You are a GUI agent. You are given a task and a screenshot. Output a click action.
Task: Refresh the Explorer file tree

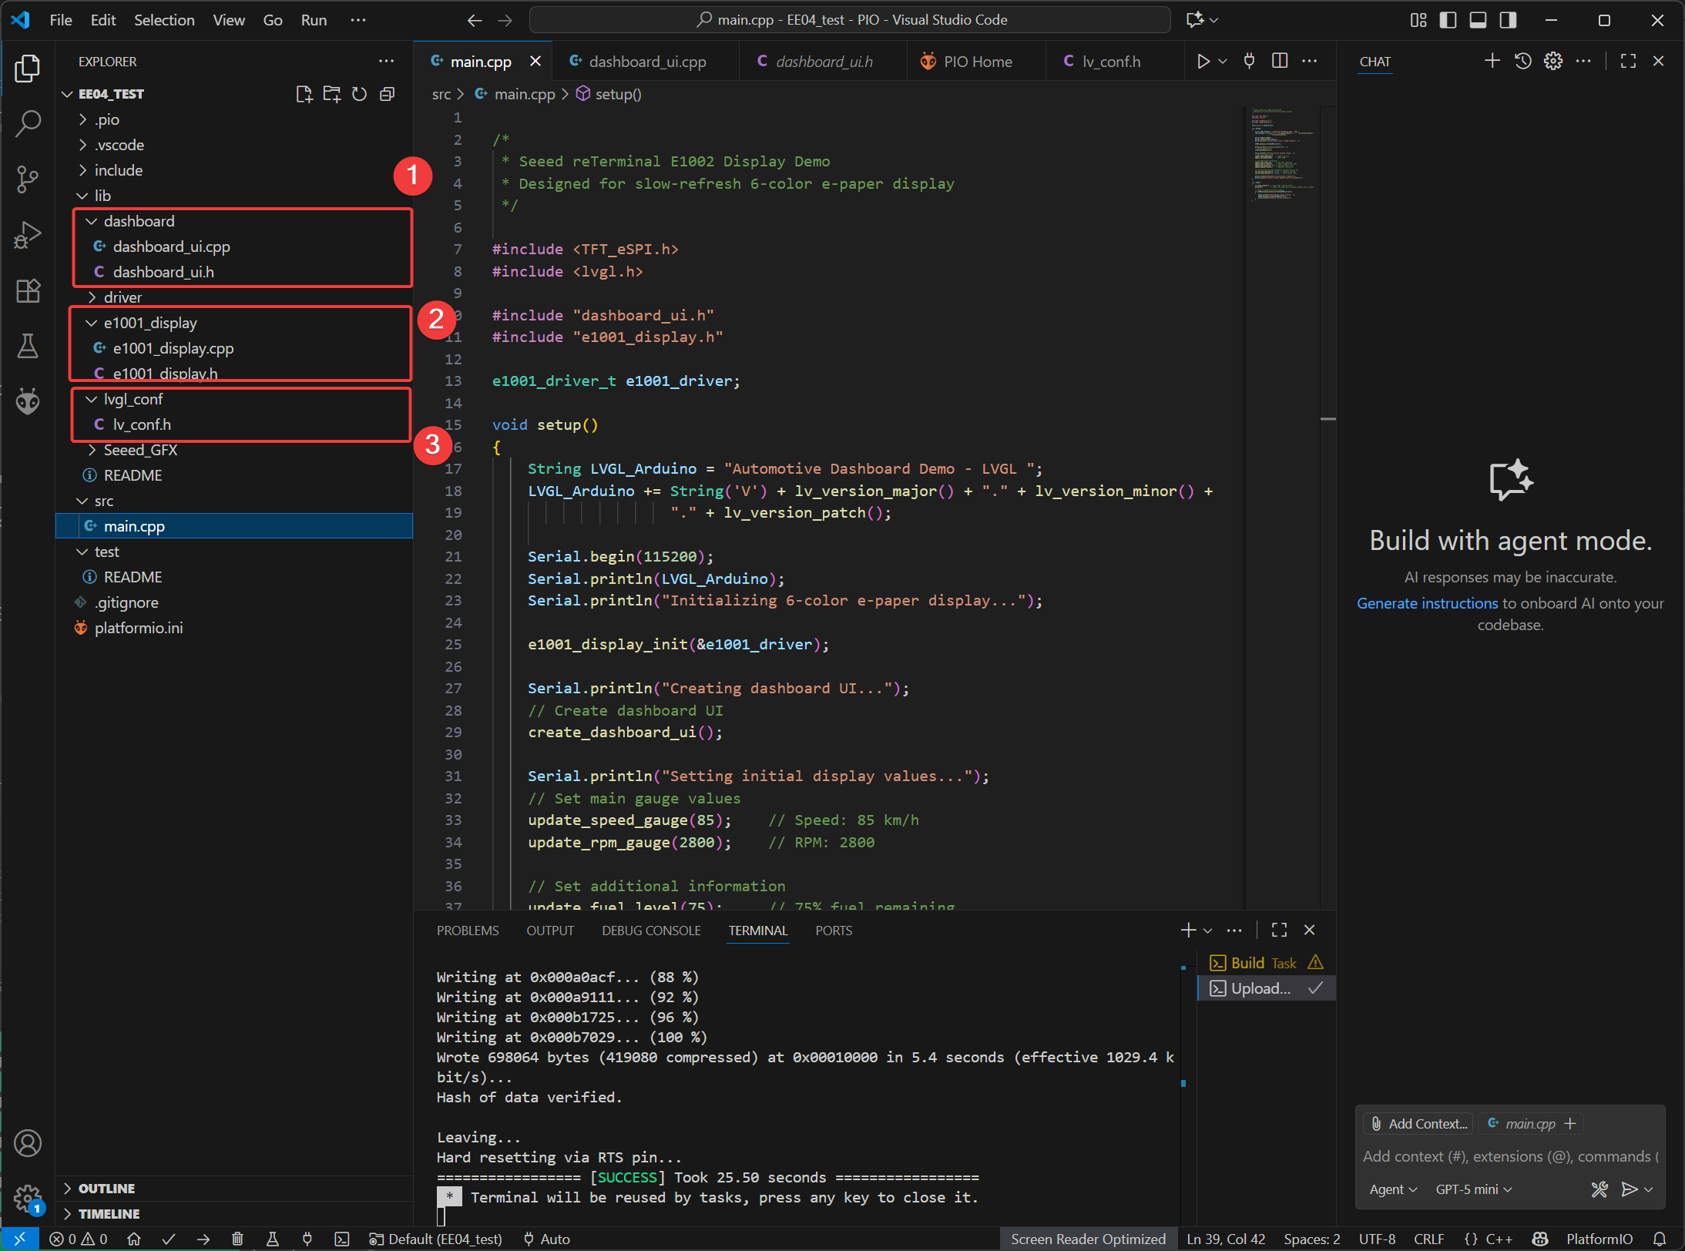(x=359, y=94)
